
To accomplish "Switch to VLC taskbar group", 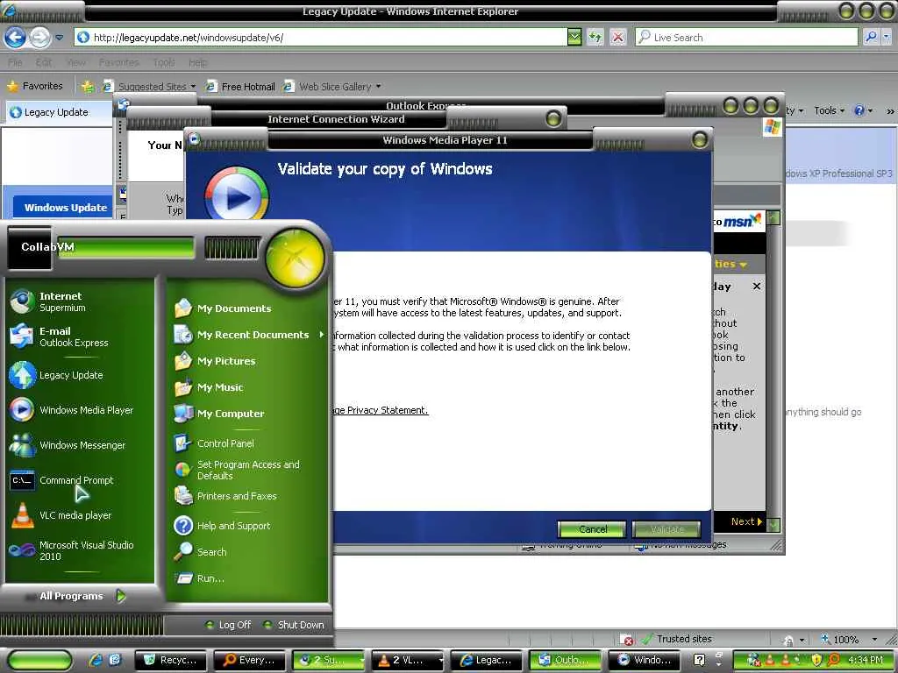I will (408, 660).
